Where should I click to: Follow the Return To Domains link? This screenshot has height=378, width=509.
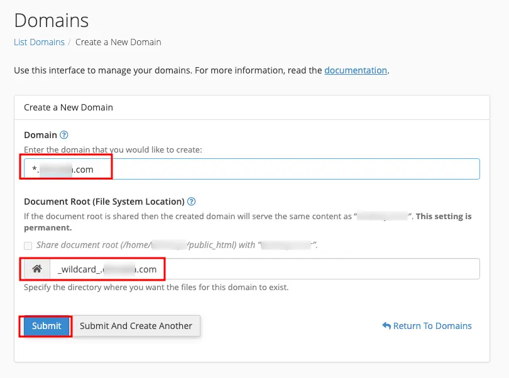432,326
